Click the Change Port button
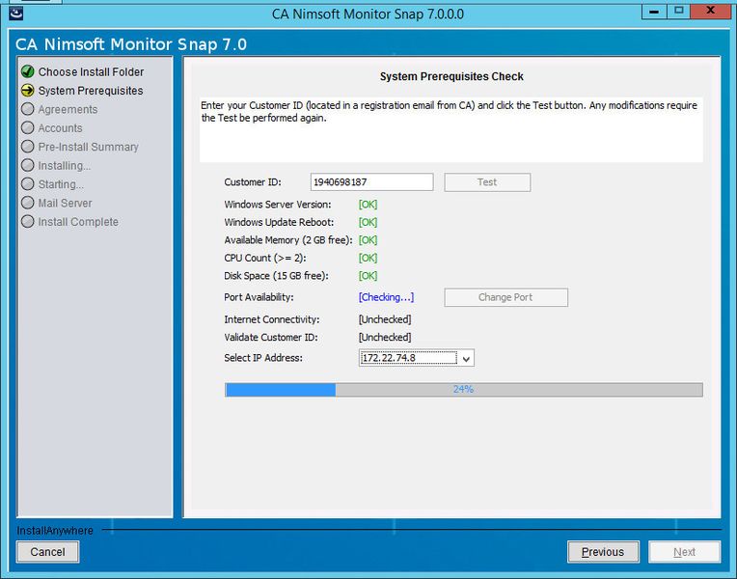Screen dimensions: 737x579 [505, 297]
